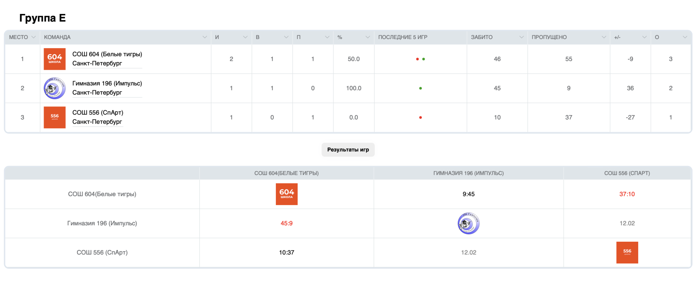Click the Гимназия 196 round logo in standings
Screen dimensions: 699x282
pyautogui.click(x=55, y=88)
